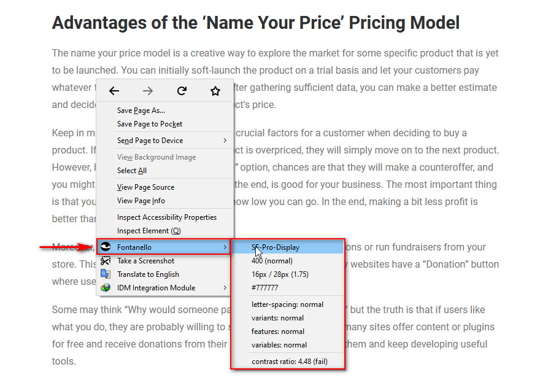
Task: Choose Save Page As...
Action: pyautogui.click(x=164, y=111)
